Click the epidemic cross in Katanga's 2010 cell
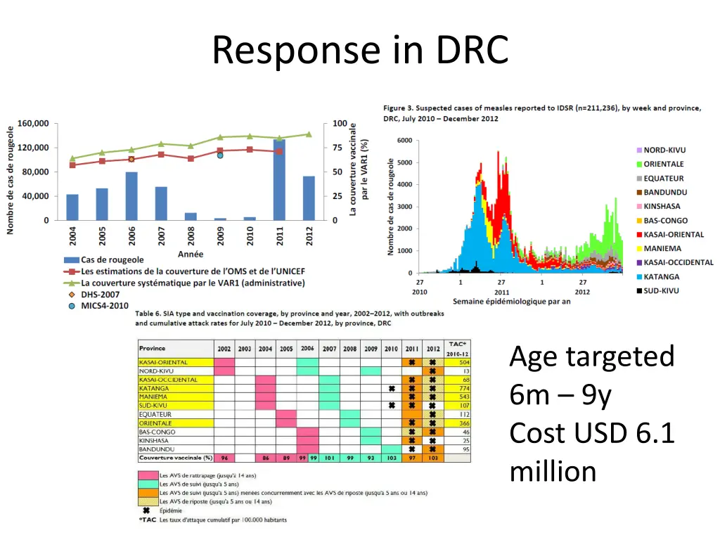Screen dimensions: 720x540 click(391, 388)
